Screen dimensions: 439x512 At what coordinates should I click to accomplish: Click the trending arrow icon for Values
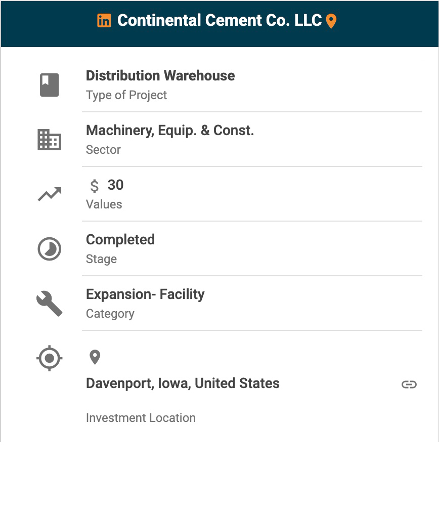click(x=50, y=194)
